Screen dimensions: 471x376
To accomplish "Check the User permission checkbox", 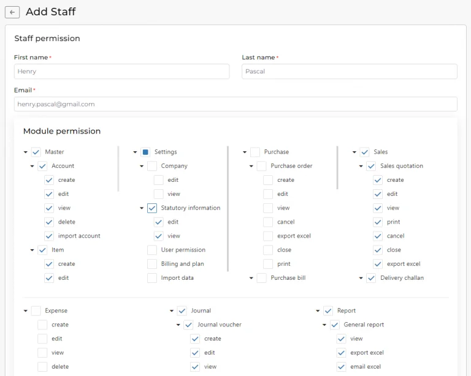I will click(x=152, y=250).
